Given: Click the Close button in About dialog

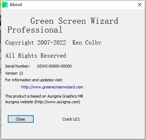Looking at the screenshot, I should [21, 119].
